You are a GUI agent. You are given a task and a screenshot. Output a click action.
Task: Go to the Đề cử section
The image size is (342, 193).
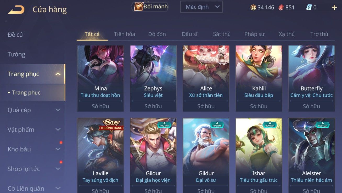tap(15, 35)
